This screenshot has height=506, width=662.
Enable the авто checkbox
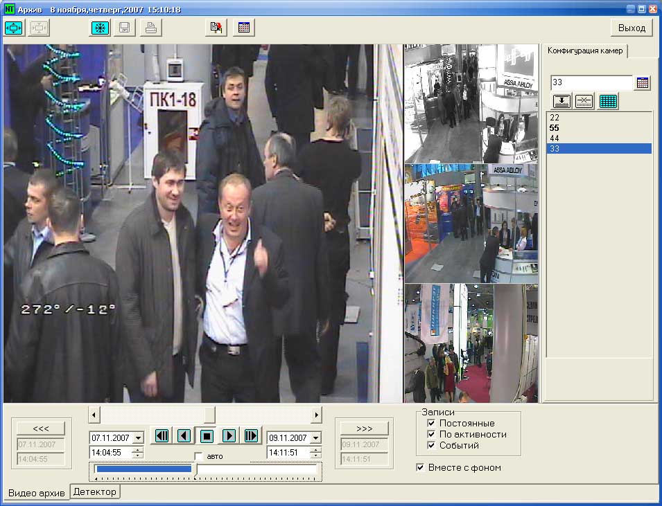pos(198,456)
